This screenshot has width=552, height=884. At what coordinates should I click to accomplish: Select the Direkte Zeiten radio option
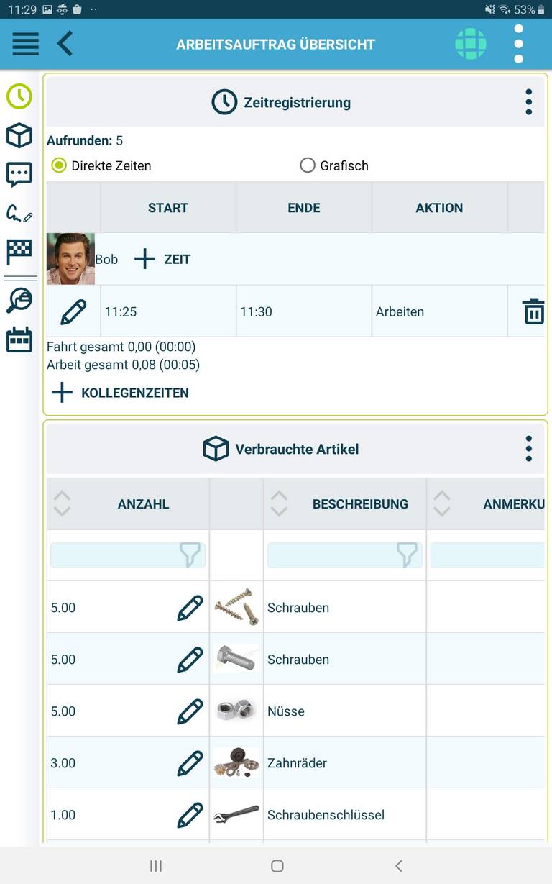tap(59, 165)
